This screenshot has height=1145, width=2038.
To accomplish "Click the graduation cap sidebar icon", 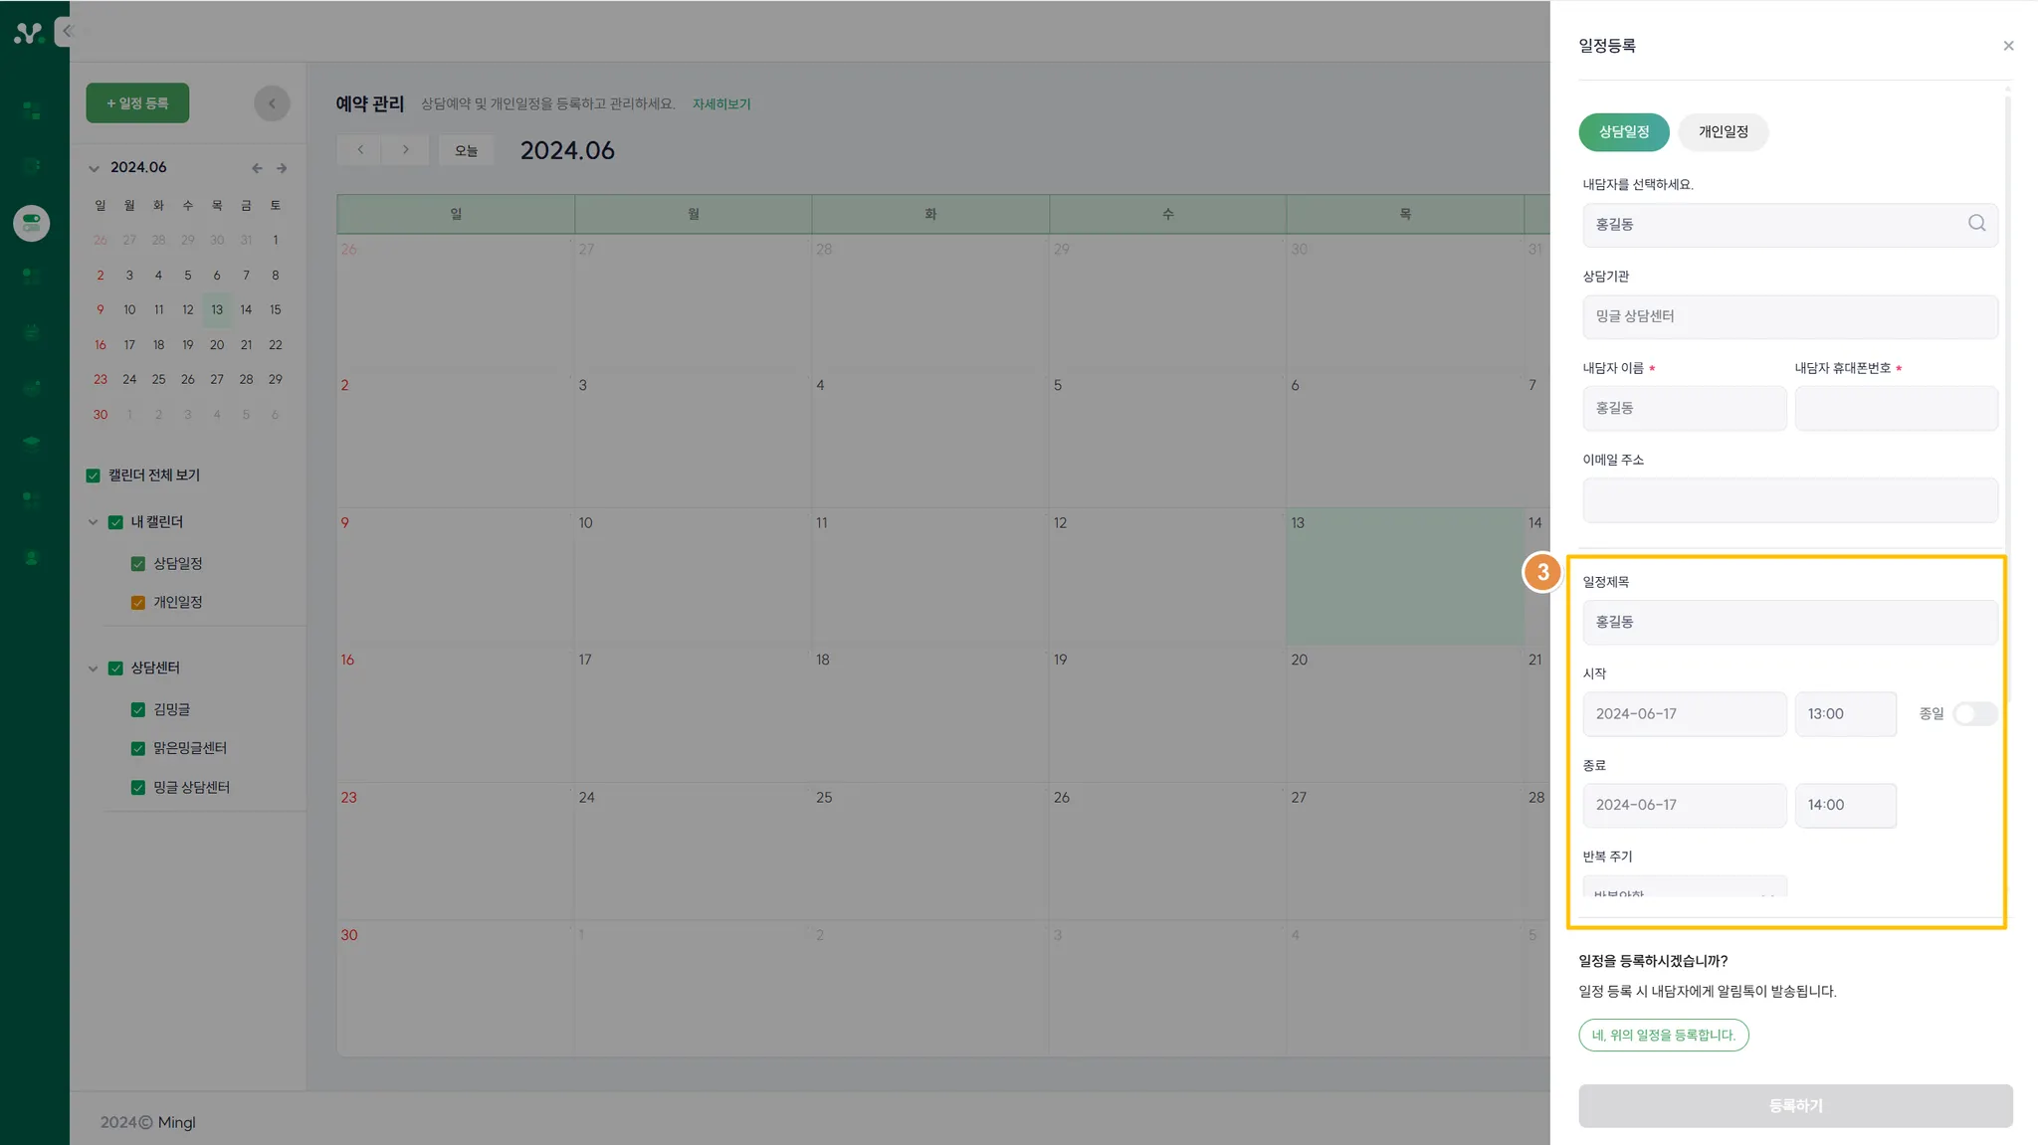I will pos(32,443).
